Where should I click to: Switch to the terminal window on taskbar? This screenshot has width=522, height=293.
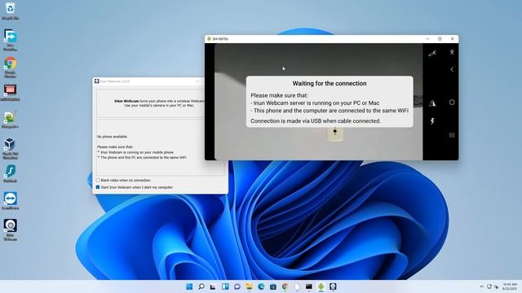click(x=309, y=286)
